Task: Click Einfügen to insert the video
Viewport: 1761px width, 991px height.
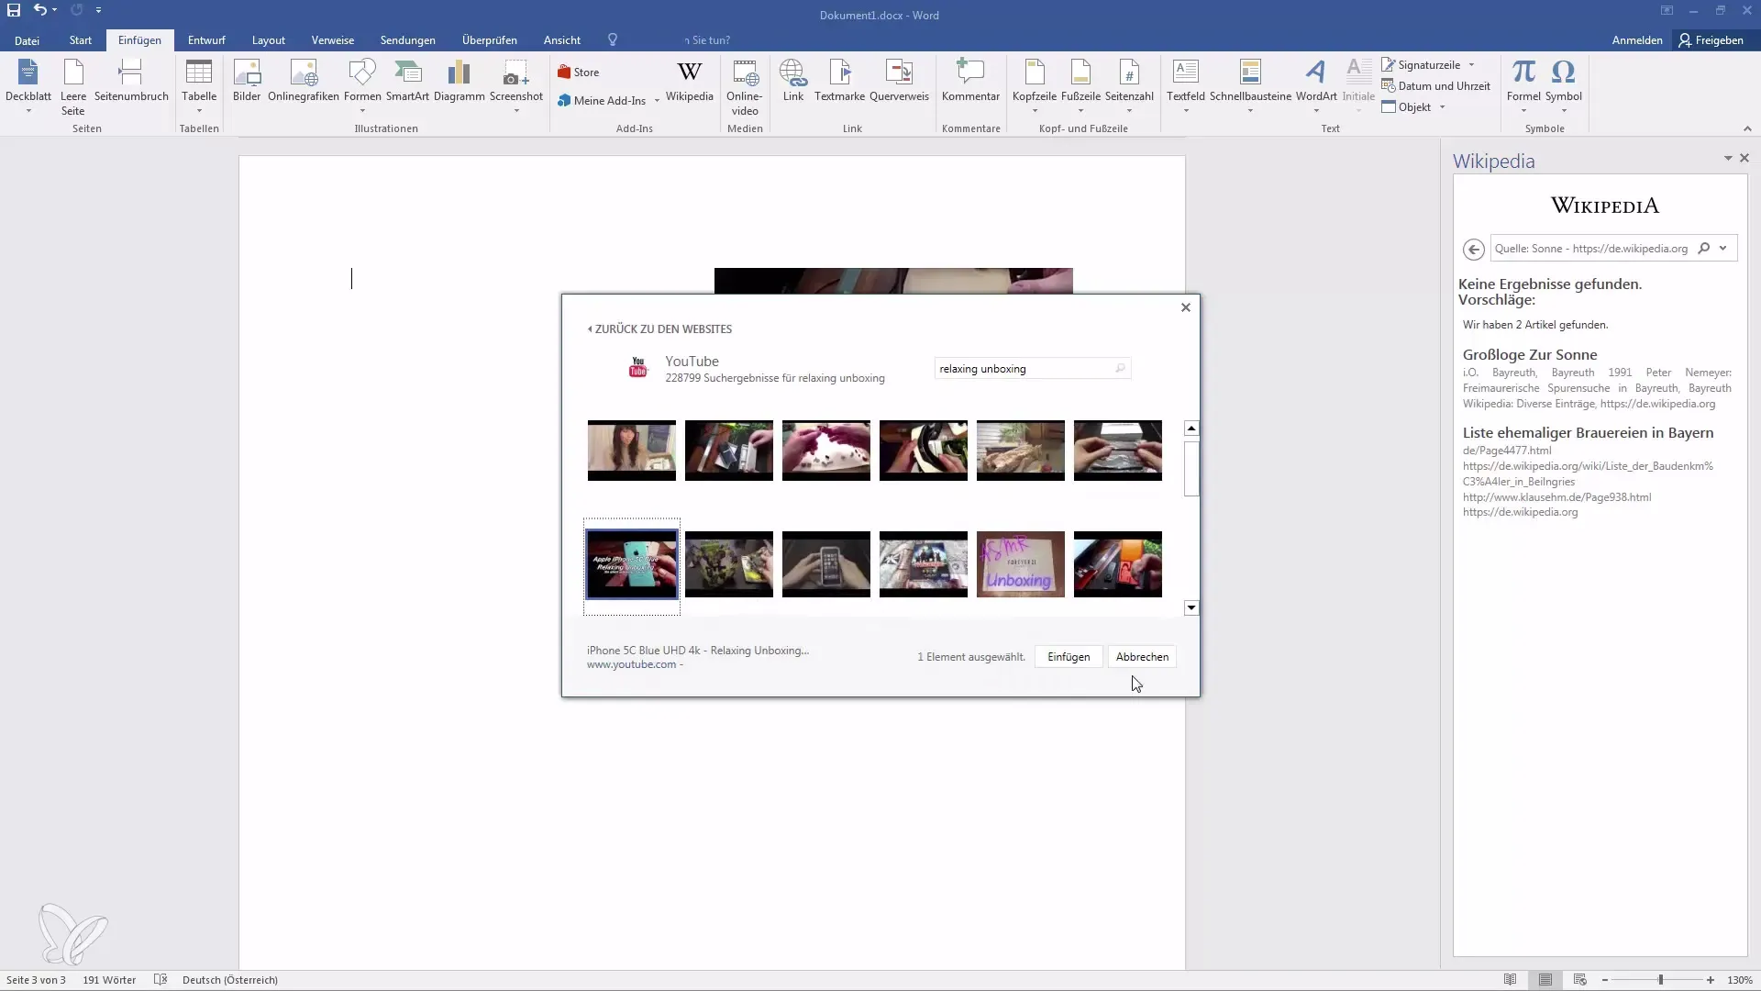Action: click(x=1069, y=657)
